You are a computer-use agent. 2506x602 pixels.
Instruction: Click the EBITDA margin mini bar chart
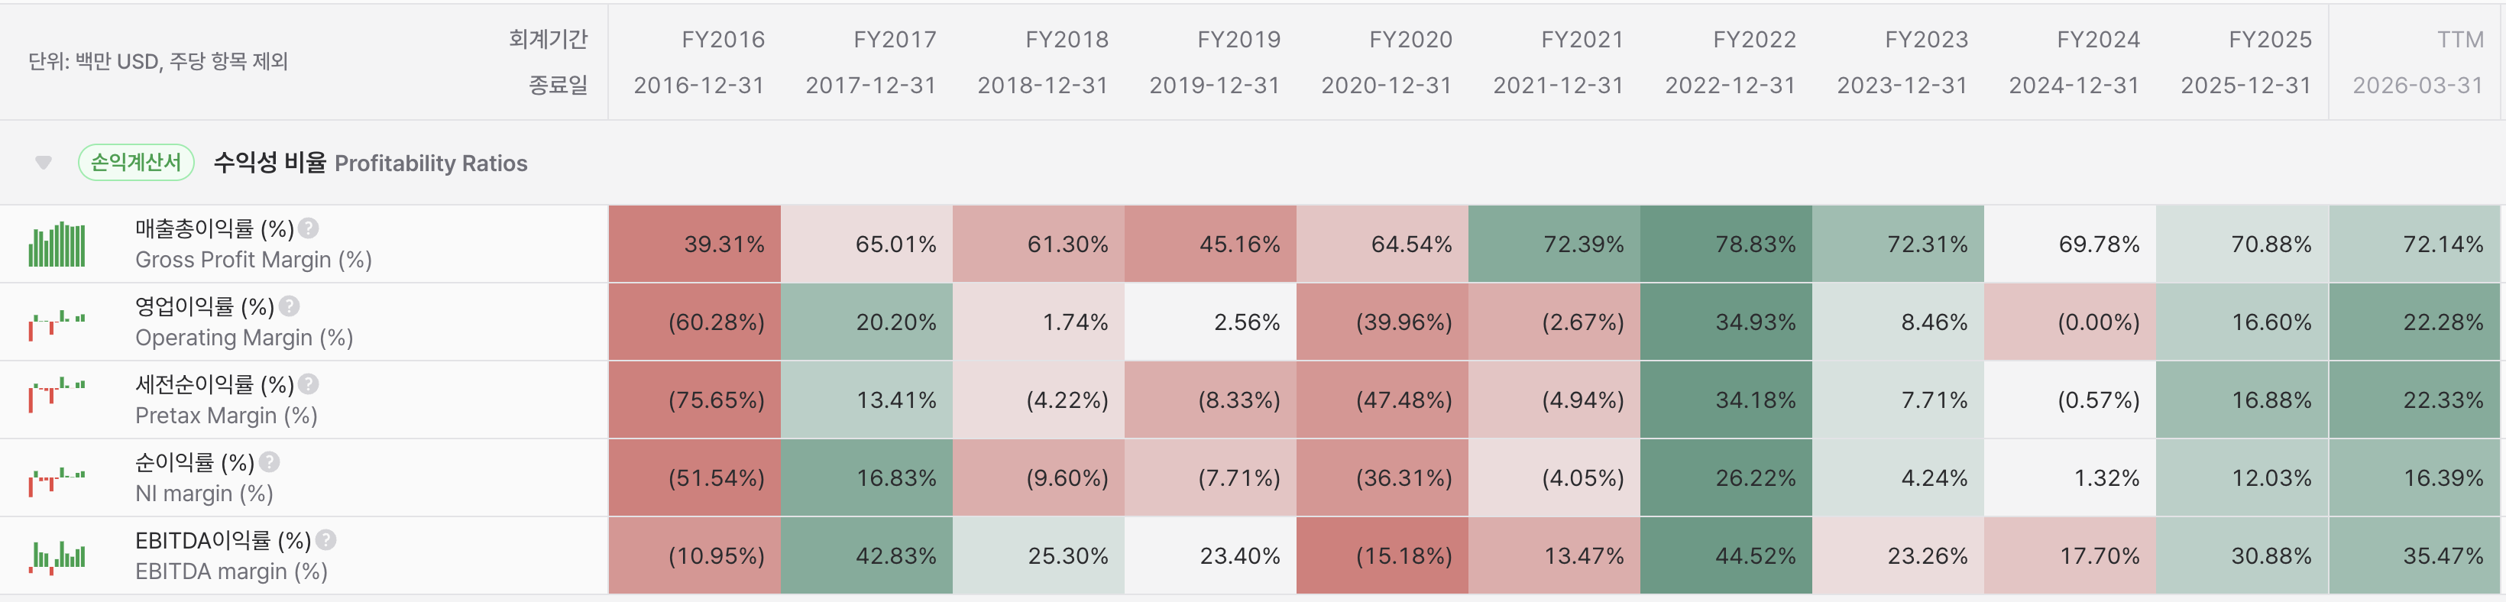pos(57,555)
